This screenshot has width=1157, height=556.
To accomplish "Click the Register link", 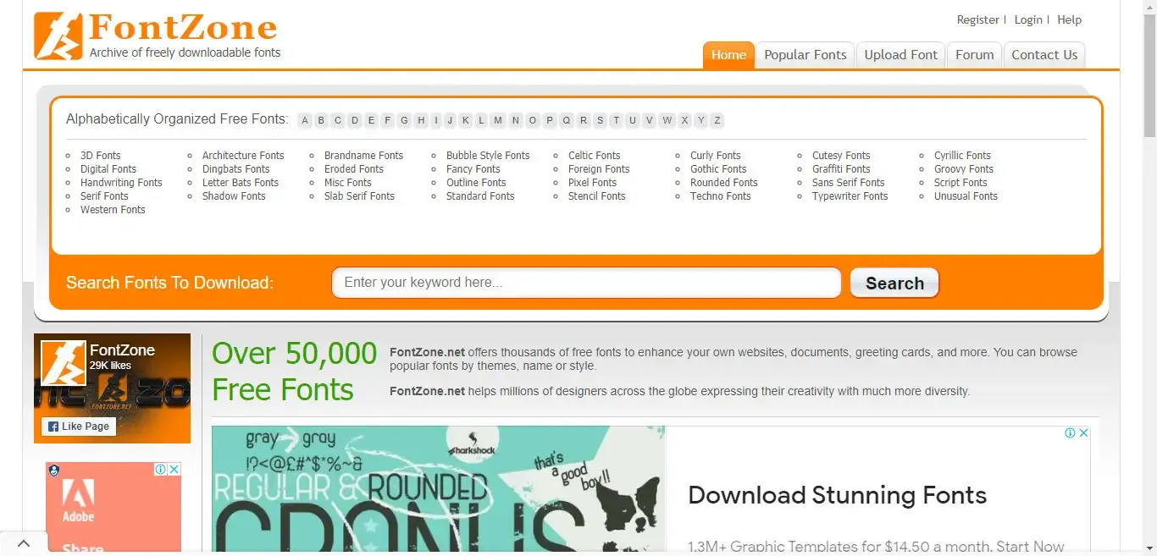I will coord(977,19).
